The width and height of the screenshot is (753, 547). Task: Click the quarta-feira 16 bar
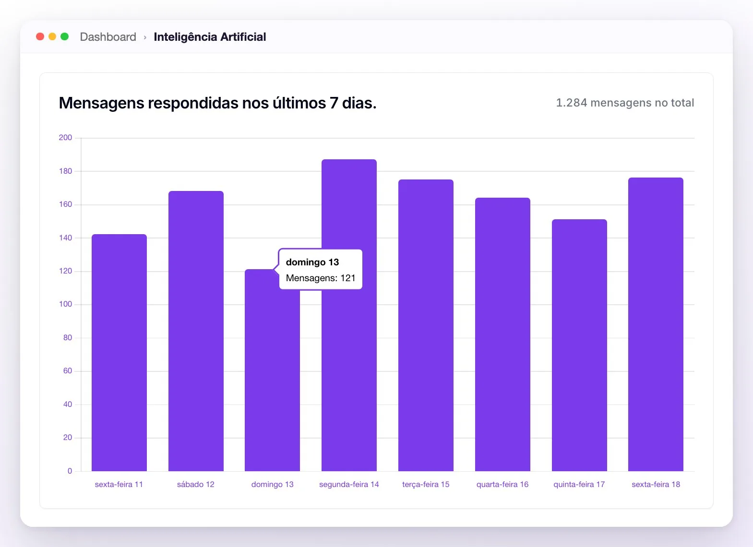tap(502, 334)
